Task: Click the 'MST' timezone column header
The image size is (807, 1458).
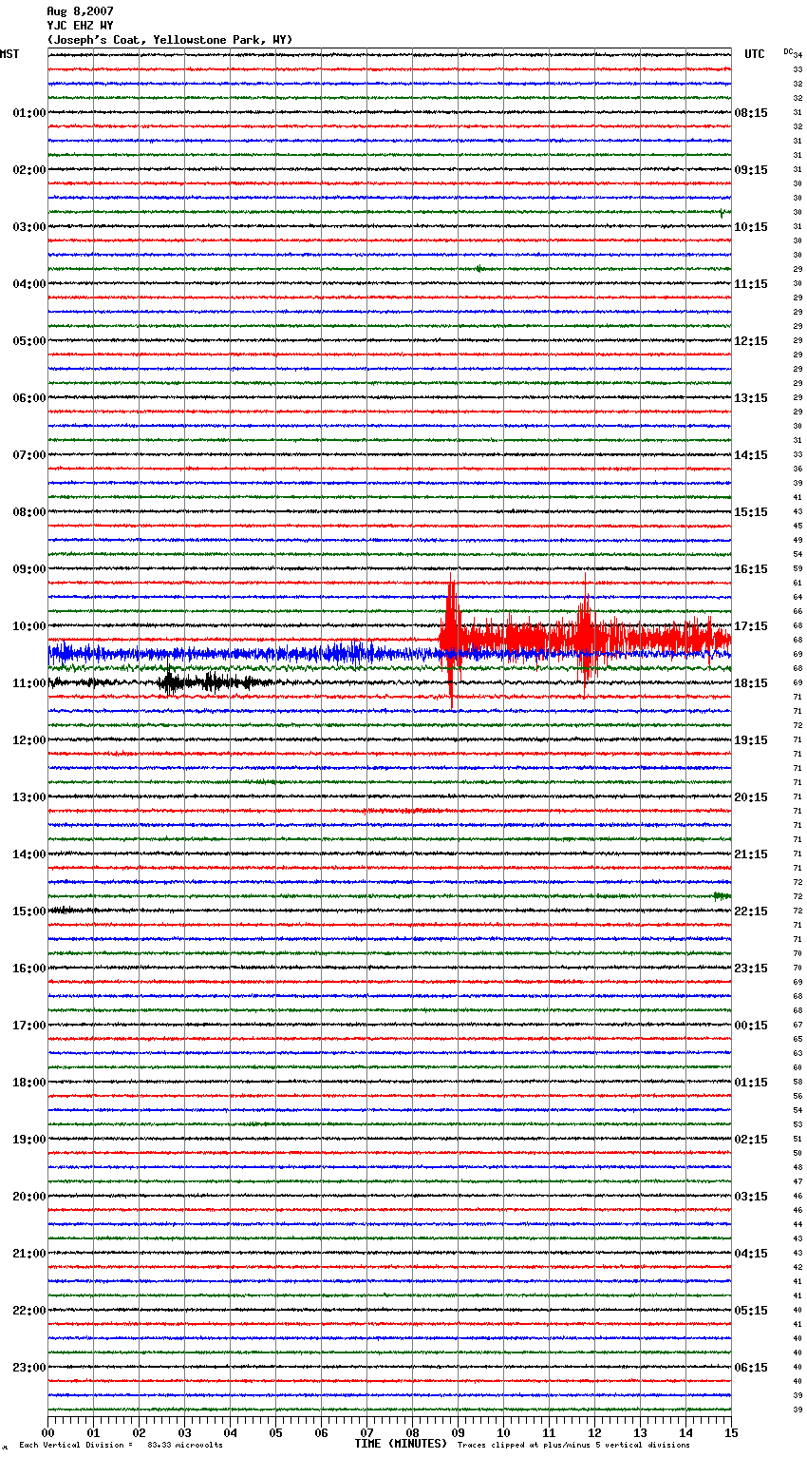Action: click(x=9, y=54)
